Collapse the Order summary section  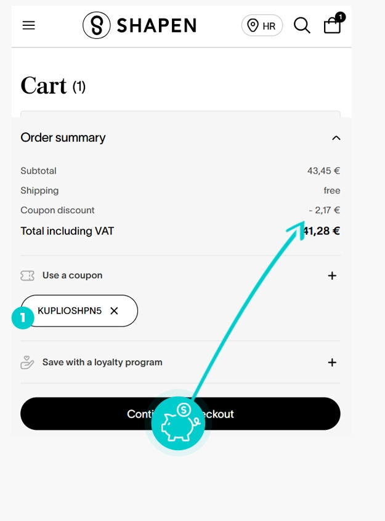(336, 138)
